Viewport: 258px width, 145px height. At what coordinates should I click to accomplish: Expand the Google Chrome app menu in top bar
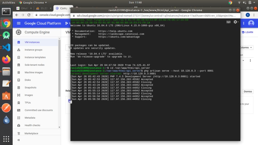33,3
